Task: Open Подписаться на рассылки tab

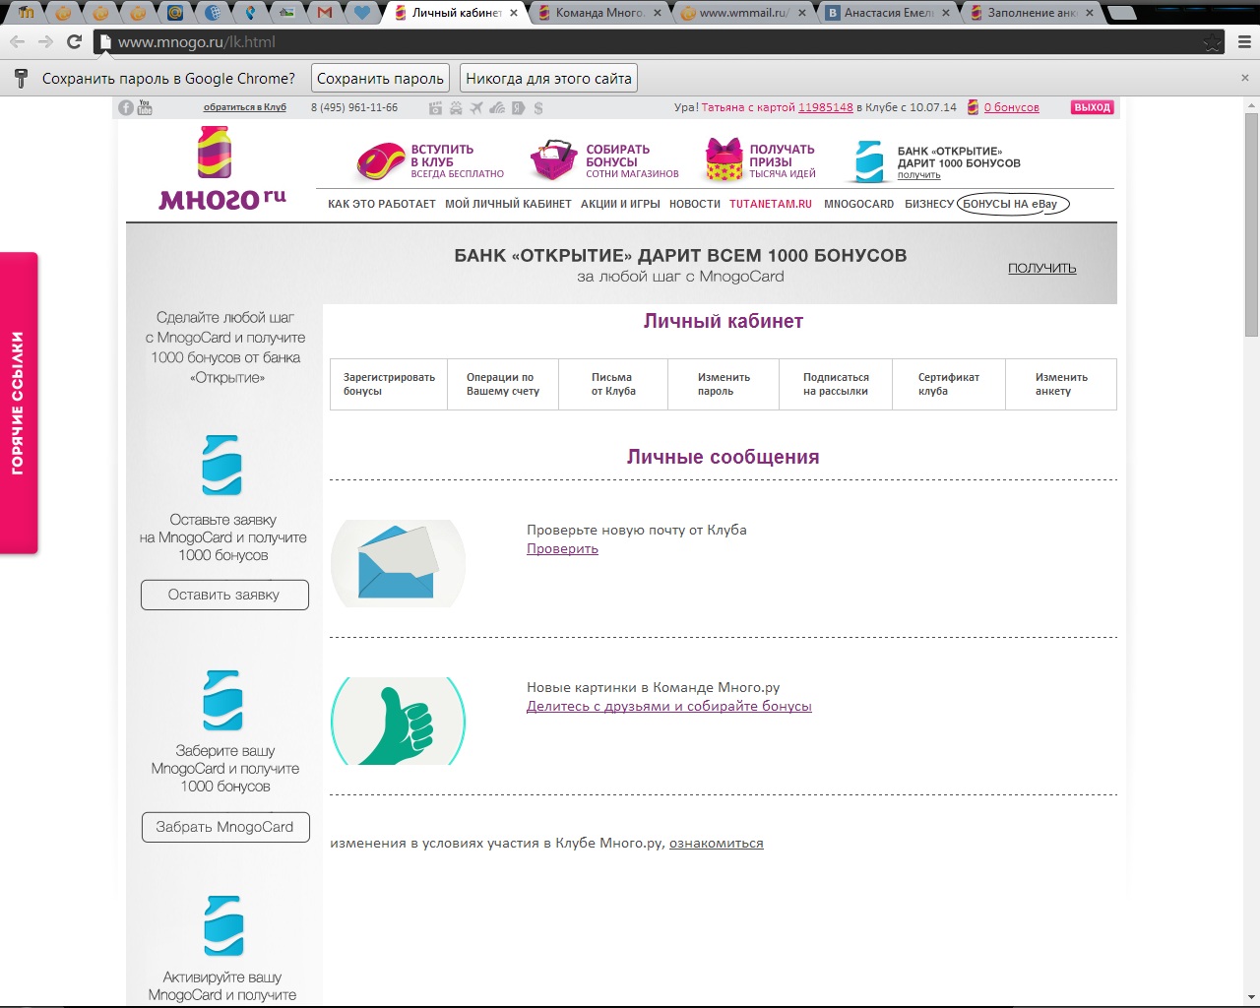Action: click(x=836, y=384)
